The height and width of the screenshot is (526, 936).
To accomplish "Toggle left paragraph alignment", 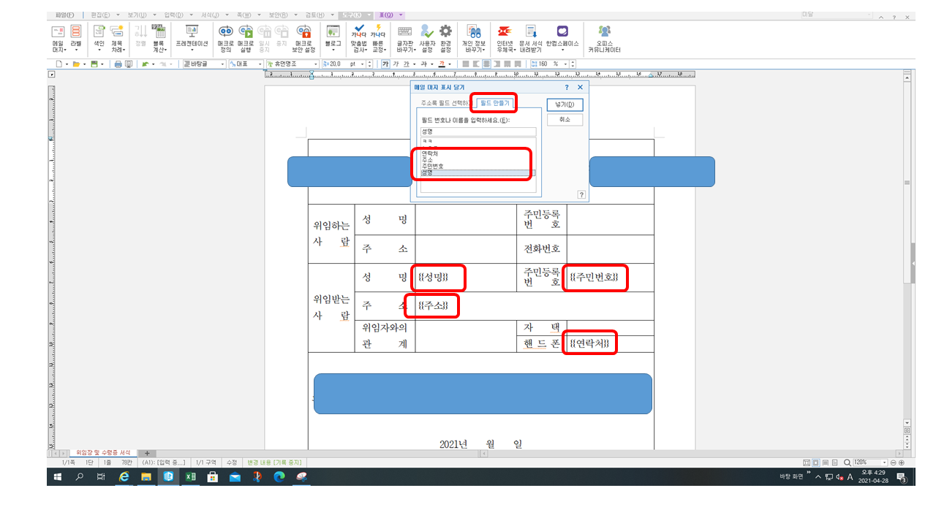I will (x=476, y=64).
